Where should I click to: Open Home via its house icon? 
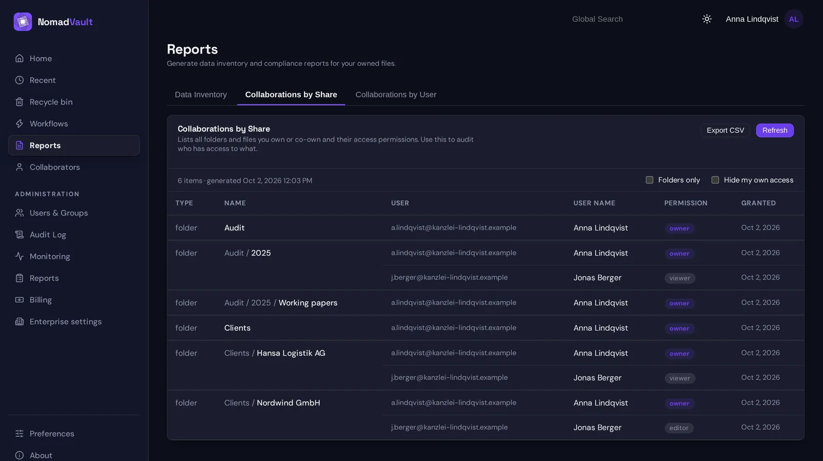point(20,58)
